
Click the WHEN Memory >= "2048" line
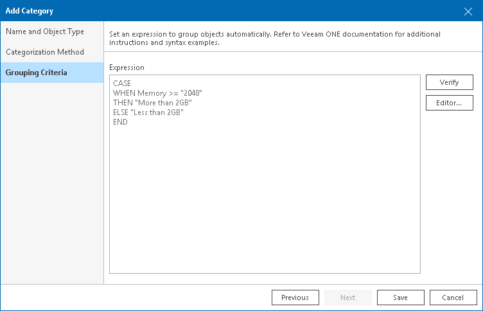tap(157, 93)
